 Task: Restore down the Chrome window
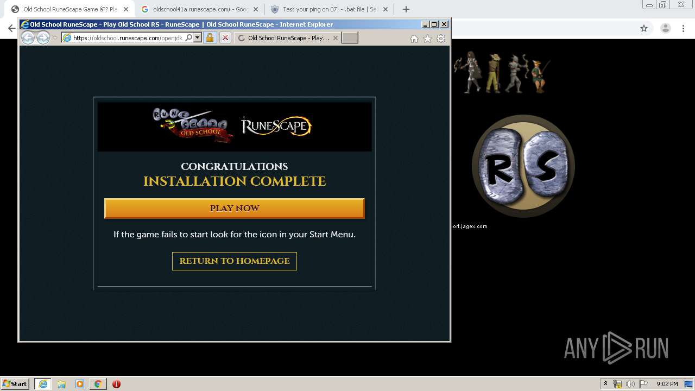pos(663,4)
